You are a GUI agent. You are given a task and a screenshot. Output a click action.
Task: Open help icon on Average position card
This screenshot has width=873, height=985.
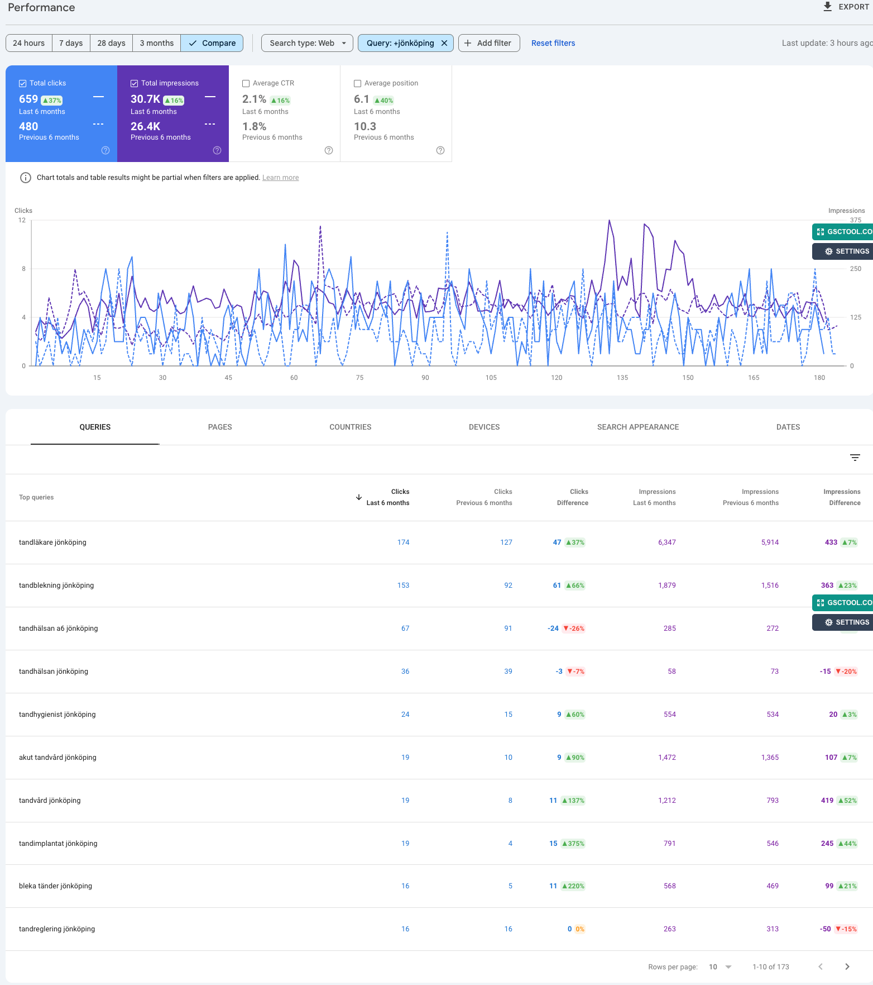(x=440, y=150)
